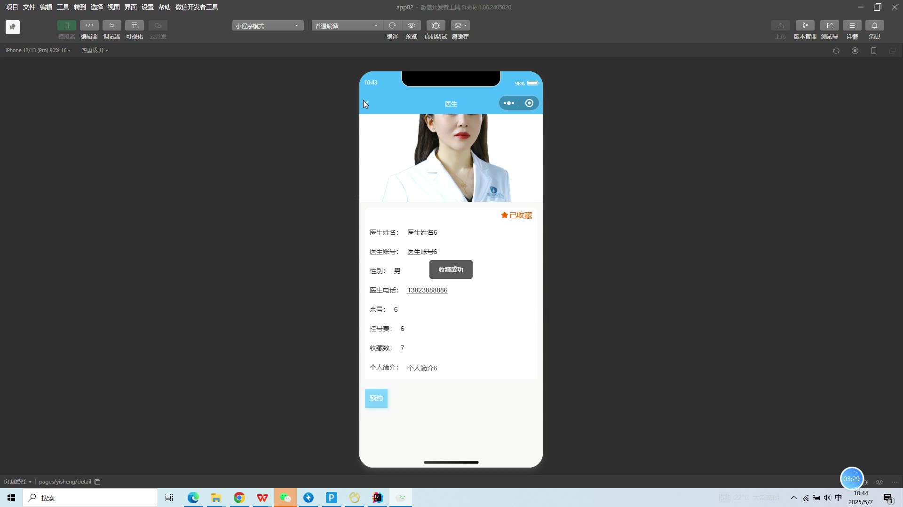Toggle the 编辑器 editor panel
The width and height of the screenshot is (903, 507).
pyautogui.click(x=89, y=25)
